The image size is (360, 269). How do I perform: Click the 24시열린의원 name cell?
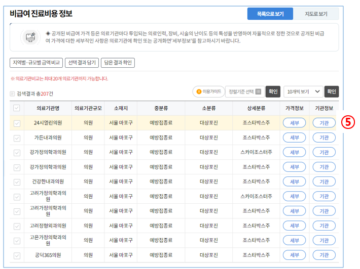48,123
